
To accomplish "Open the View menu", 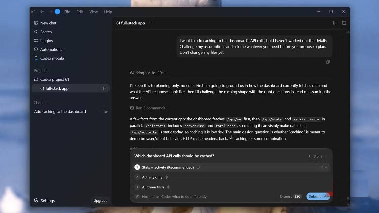I will point(93,12).
